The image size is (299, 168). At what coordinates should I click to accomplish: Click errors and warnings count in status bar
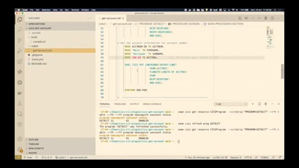point(47,158)
